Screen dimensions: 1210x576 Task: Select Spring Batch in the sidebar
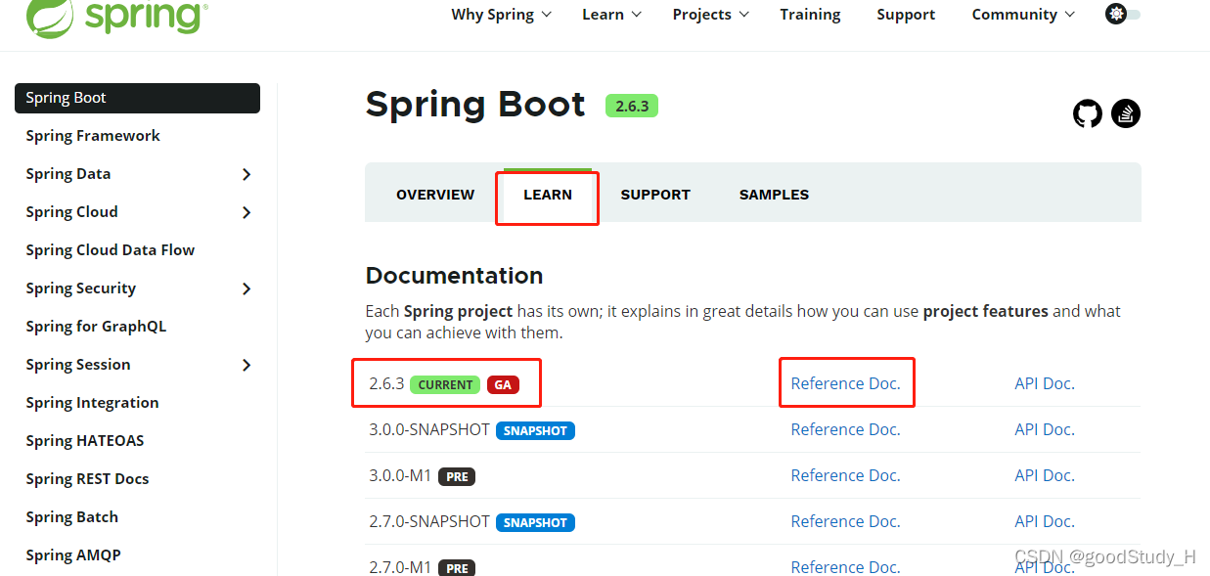[71, 517]
